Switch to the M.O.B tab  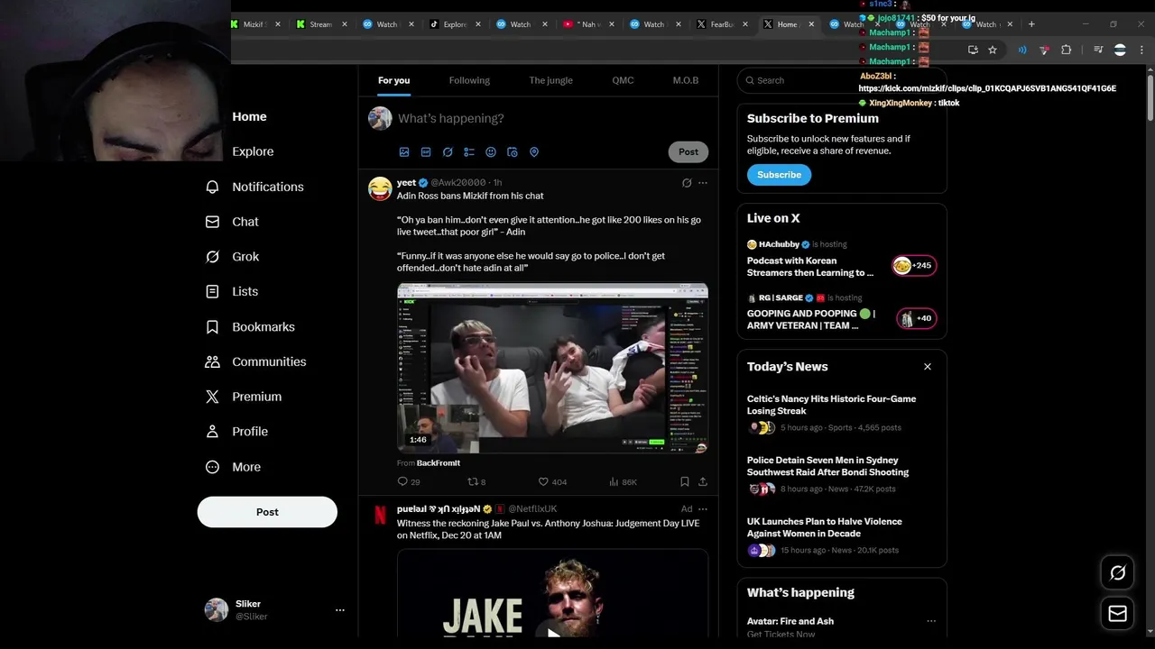pyautogui.click(x=686, y=80)
